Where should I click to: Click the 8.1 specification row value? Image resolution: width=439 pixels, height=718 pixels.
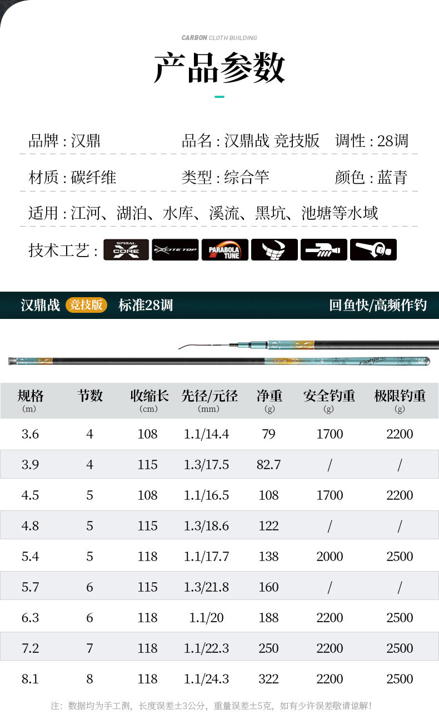click(x=30, y=679)
